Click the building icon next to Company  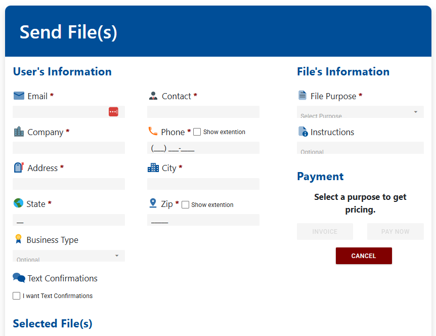coord(18,132)
